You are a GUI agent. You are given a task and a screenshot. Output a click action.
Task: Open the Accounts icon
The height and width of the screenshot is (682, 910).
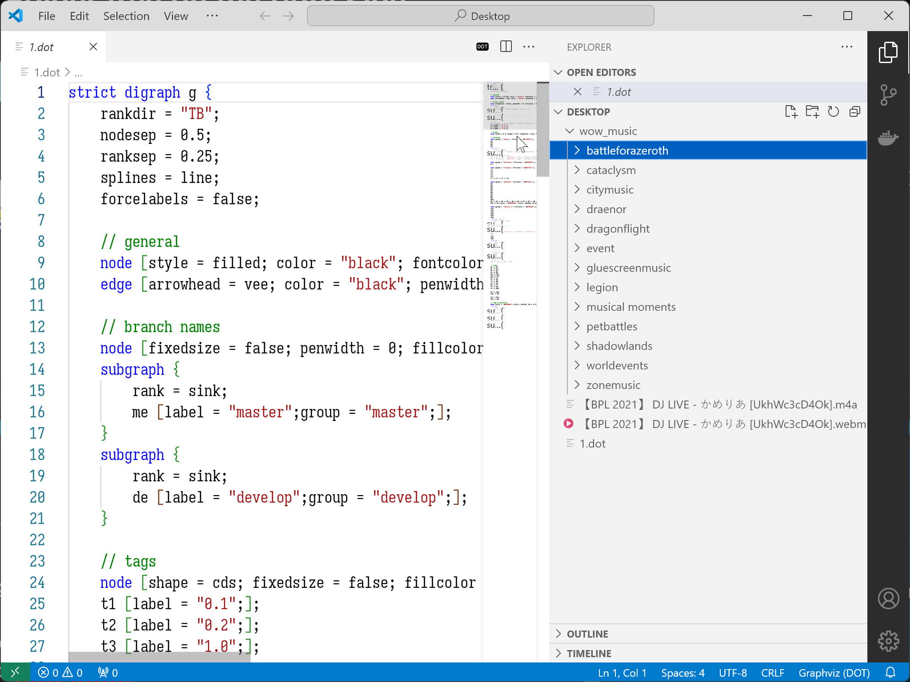click(x=888, y=599)
